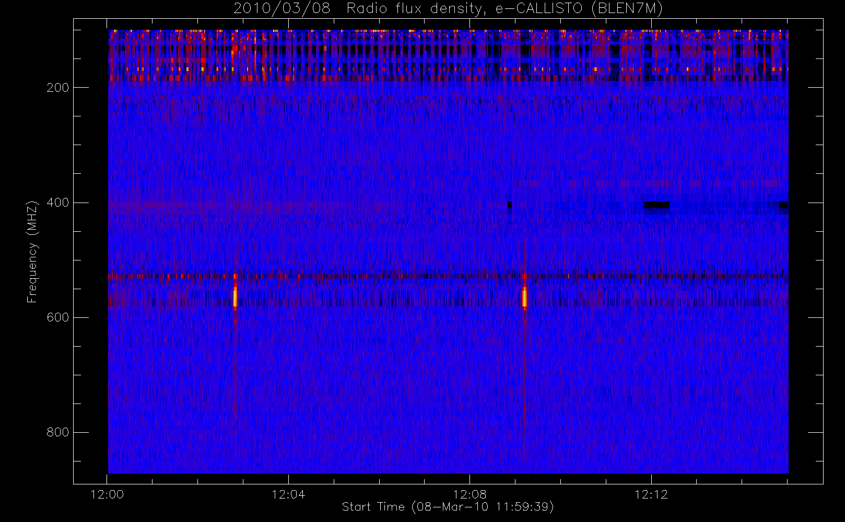
Task: Click the black data gap near 12:12 at 400 MHz
Action: (x=656, y=205)
